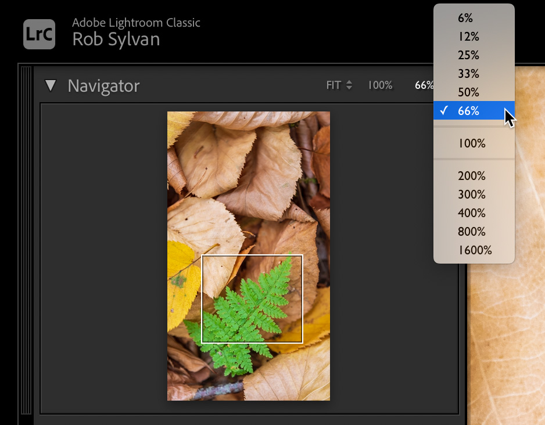Choose 100% from zoom popup menu
545x425 pixels.
coord(474,143)
